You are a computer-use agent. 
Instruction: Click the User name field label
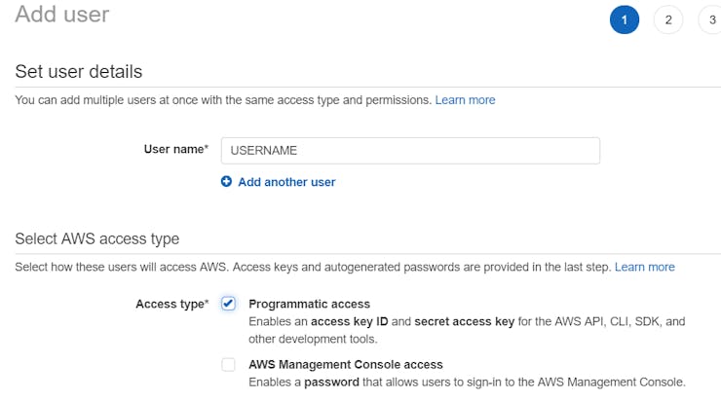pyautogui.click(x=175, y=150)
